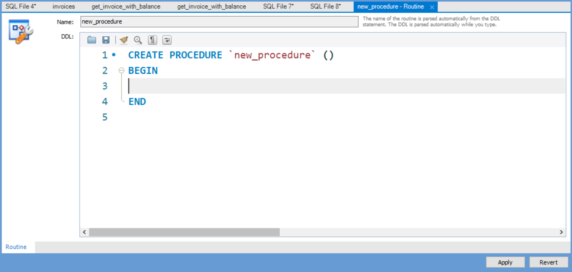572x272 pixels.
Task: Click the routine editor wrench icon
Action: click(x=21, y=32)
